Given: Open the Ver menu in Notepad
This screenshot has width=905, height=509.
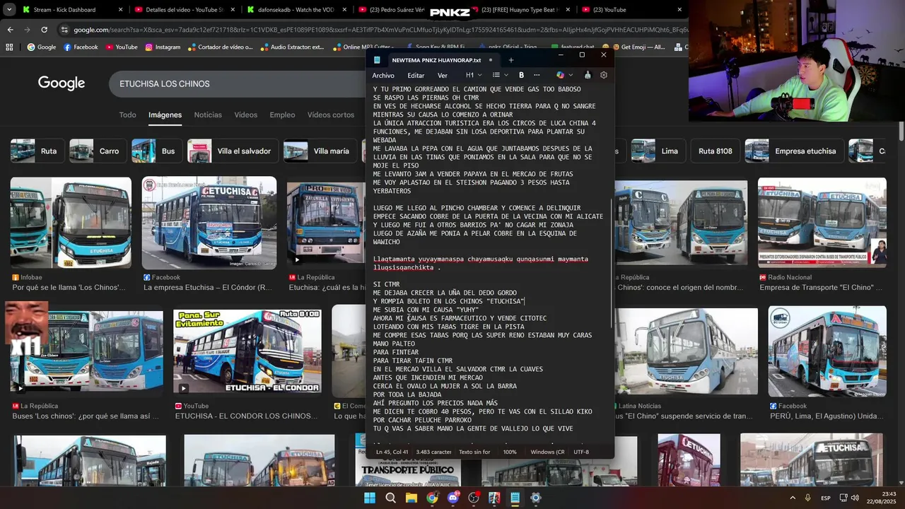Looking at the screenshot, I should click(443, 75).
